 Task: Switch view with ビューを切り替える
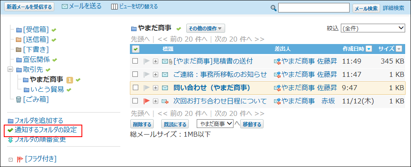click(x=138, y=7)
